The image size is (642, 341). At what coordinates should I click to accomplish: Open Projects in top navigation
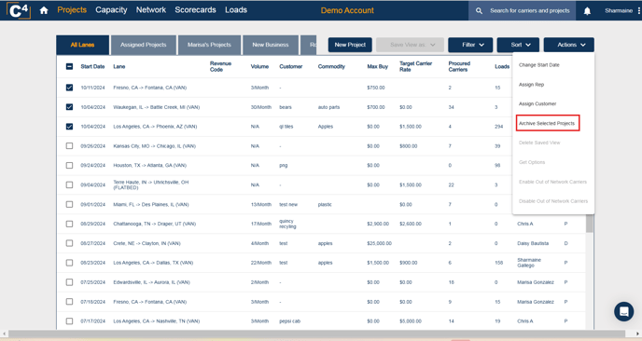coord(72,10)
